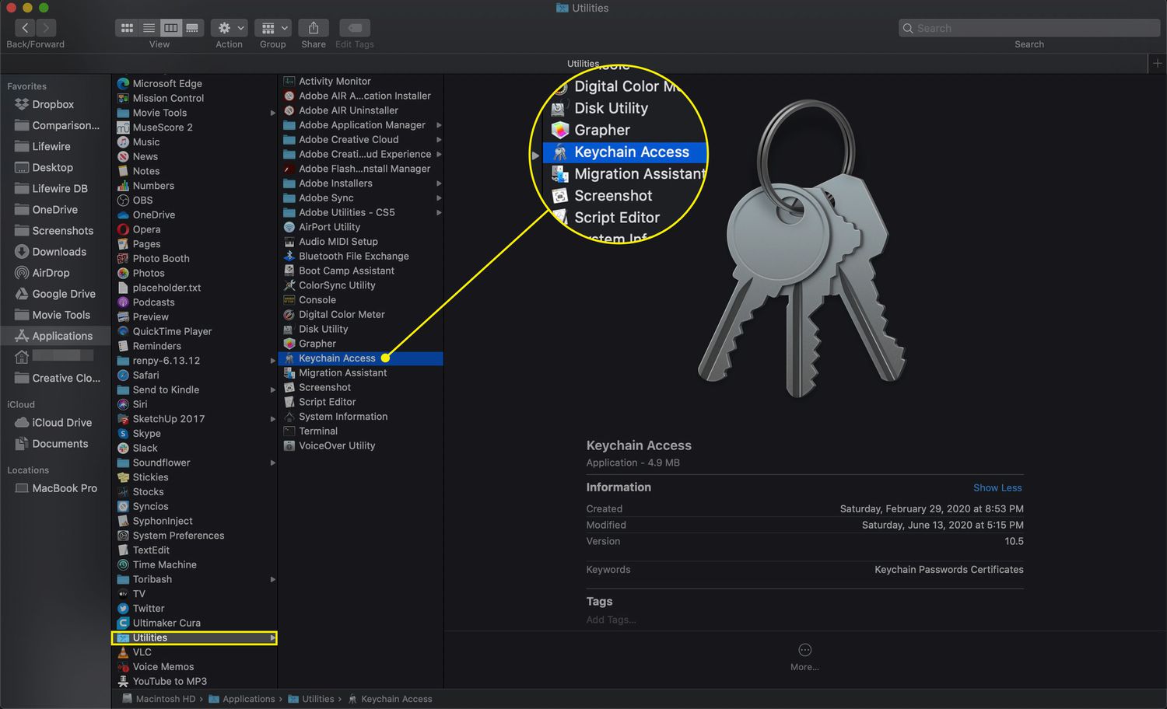Viewport: 1167px width, 709px height.
Task: Expand the renpy-6.13.12 folder arrow
Action: (272, 361)
